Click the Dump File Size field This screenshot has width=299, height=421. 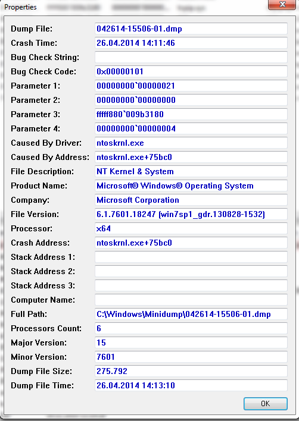(x=191, y=371)
